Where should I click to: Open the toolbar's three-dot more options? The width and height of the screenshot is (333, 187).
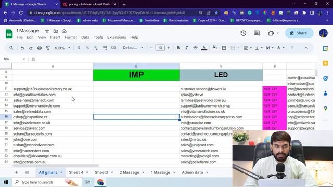coord(292,48)
